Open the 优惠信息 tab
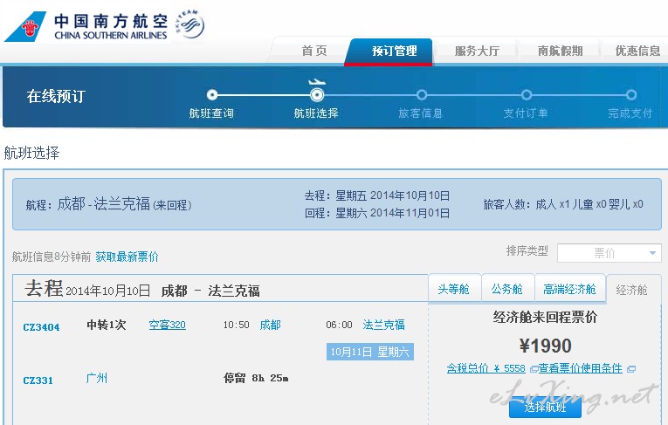The width and height of the screenshot is (668, 425). pos(637,51)
